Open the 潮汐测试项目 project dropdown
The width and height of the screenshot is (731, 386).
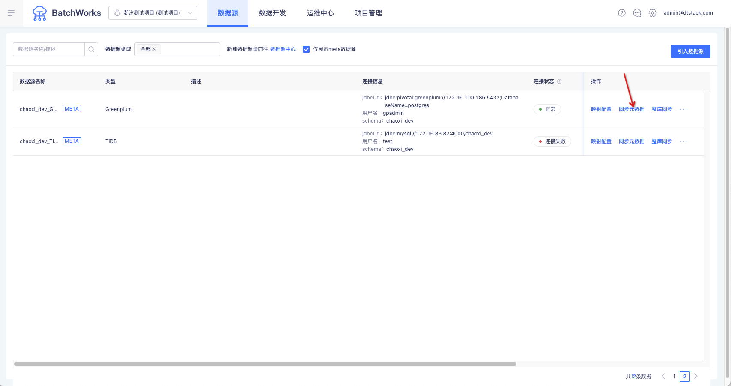click(153, 13)
